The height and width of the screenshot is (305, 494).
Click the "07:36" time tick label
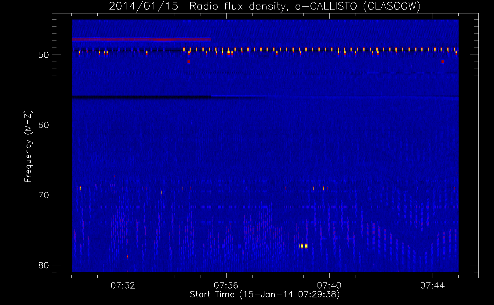point(226,285)
